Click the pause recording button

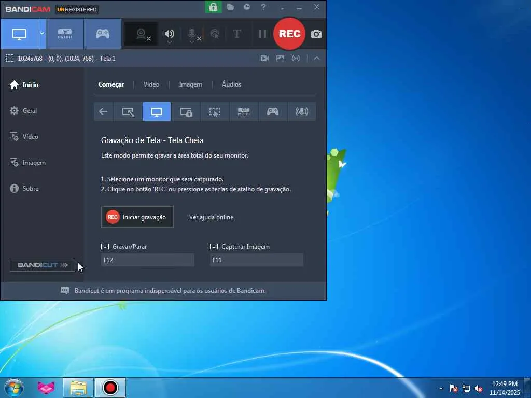262,34
